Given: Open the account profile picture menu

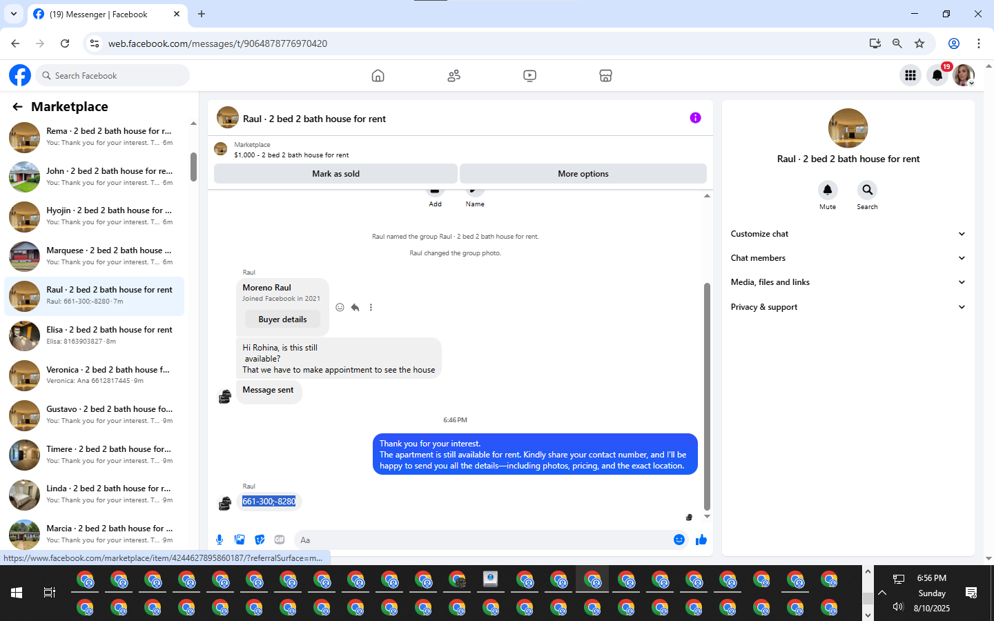Looking at the screenshot, I should pos(964,75).
